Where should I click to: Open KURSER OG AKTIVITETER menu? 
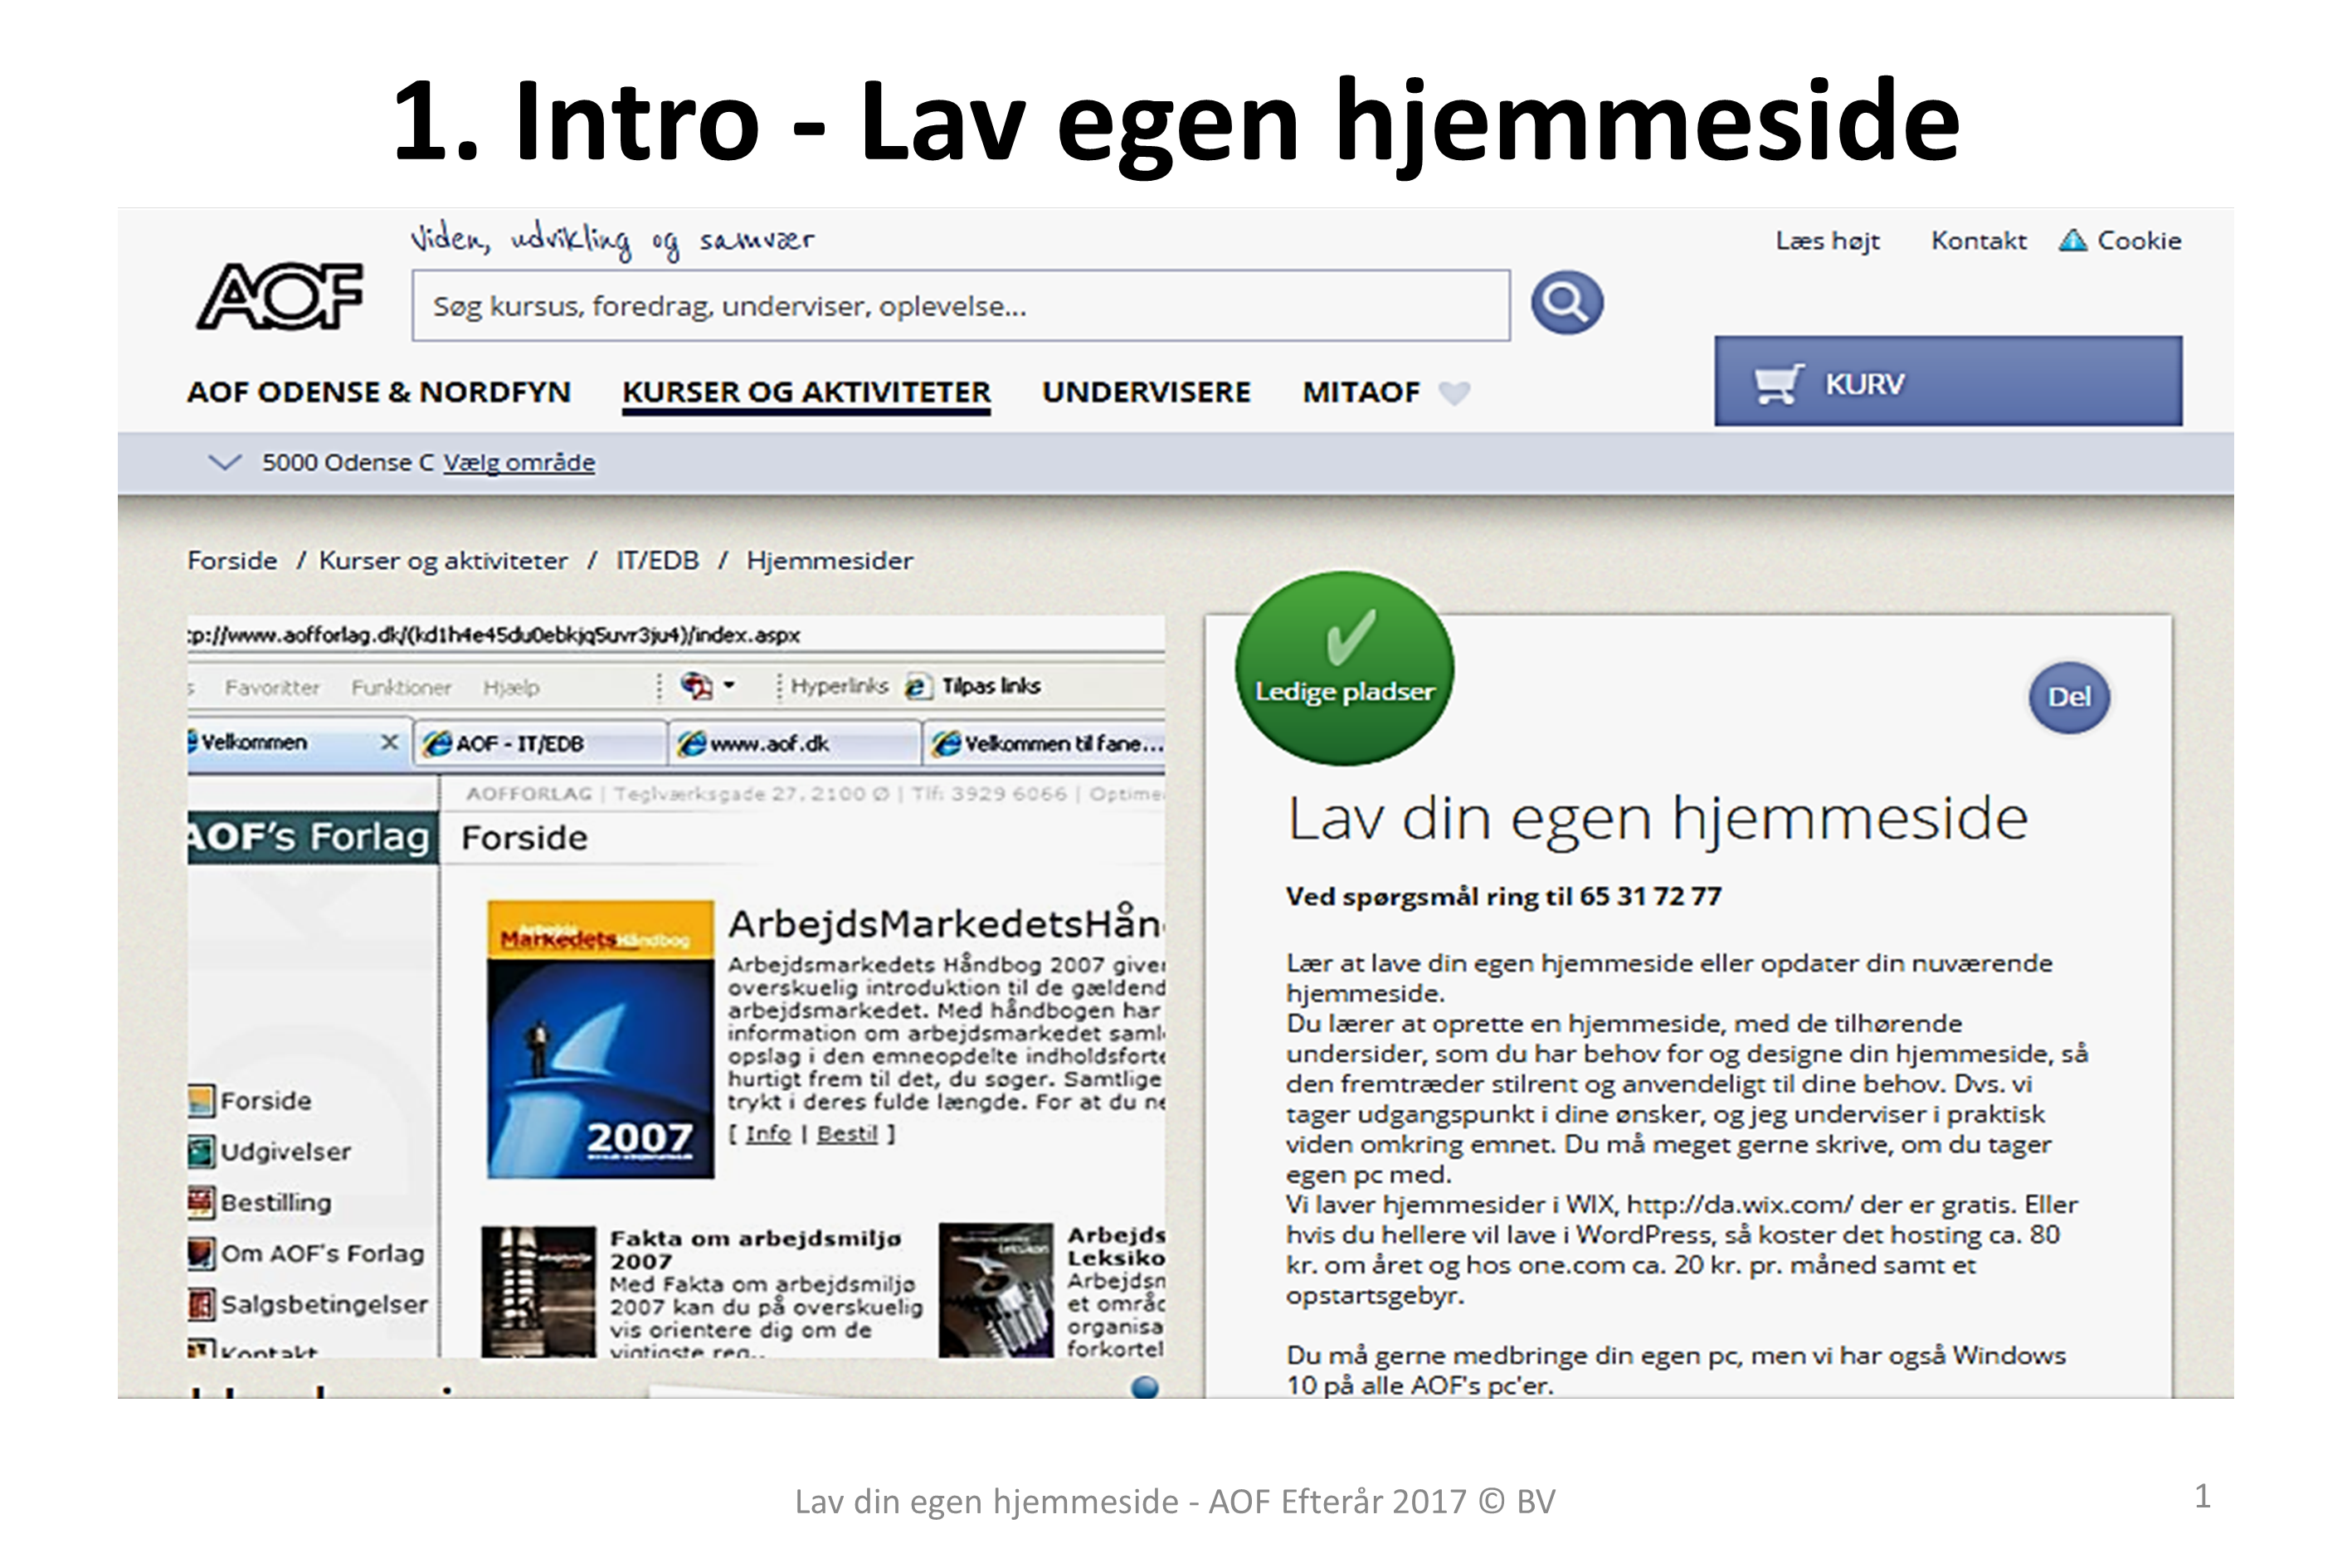point(806,392)
